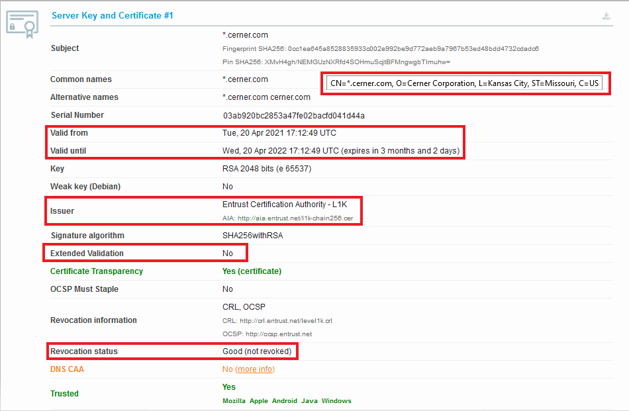Click the Revocation information CRL, OCSP value
The height and width of the screenshot is (411, 629).
click(x=244, y=306)
